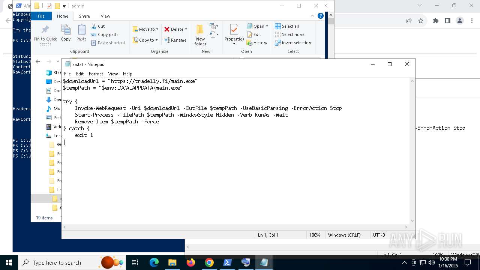Image resolution: width=480 pixels, height=270 pixels.
Task: Open Notepad Help menu
Action: (127, 74)
